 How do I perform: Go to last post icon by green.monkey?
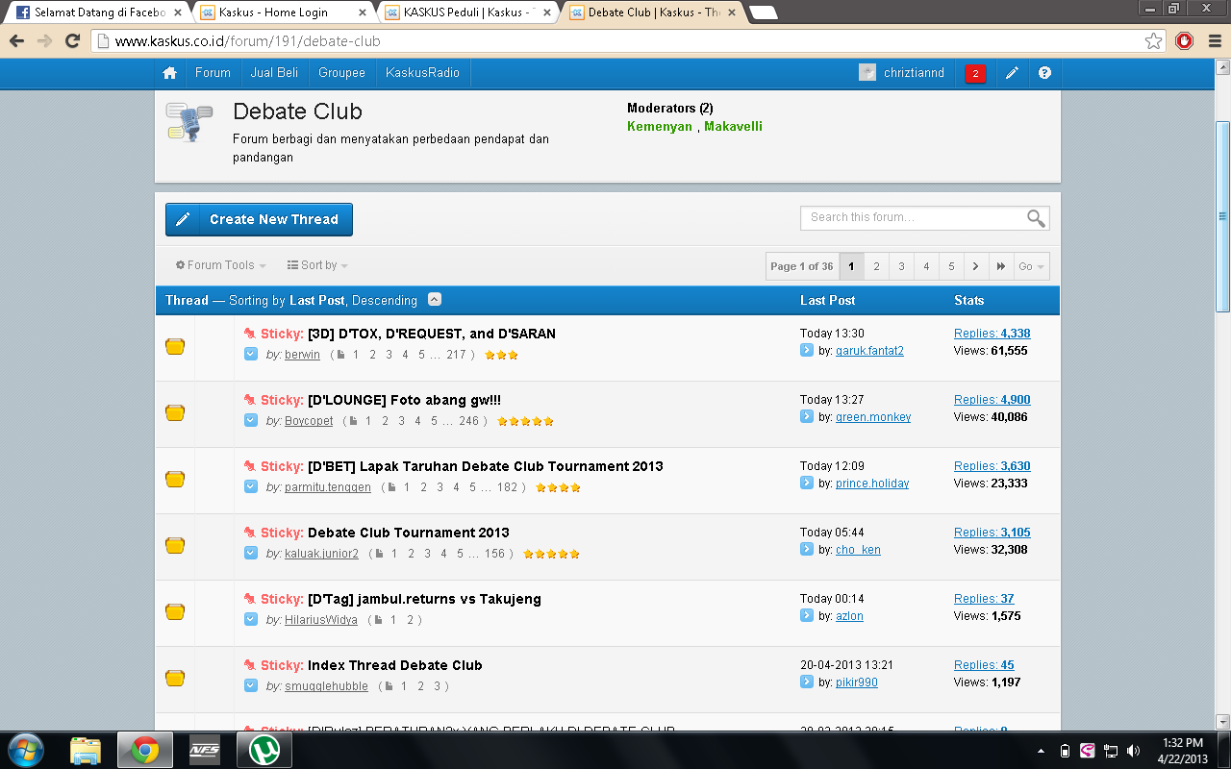807,417
